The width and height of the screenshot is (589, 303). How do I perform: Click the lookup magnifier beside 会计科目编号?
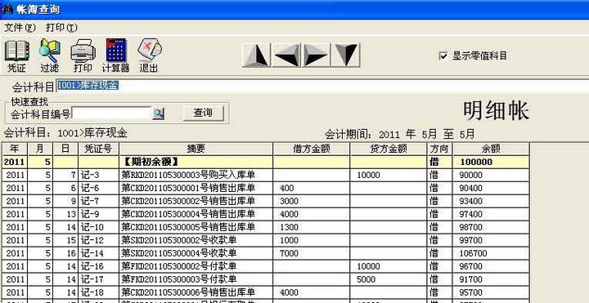coord(158,114)
